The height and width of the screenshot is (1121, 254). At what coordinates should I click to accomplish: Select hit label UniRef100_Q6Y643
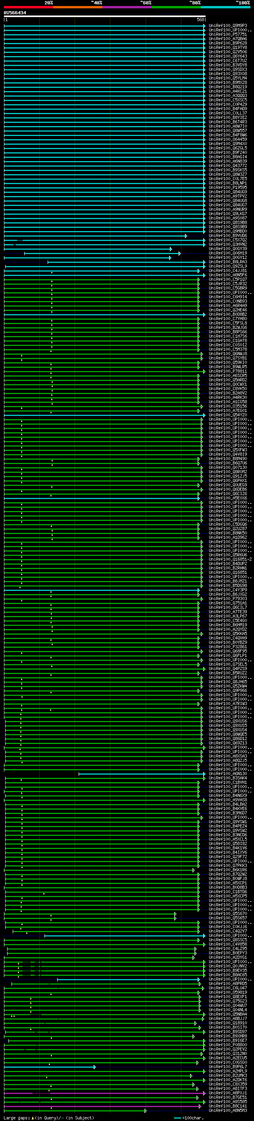228,56
